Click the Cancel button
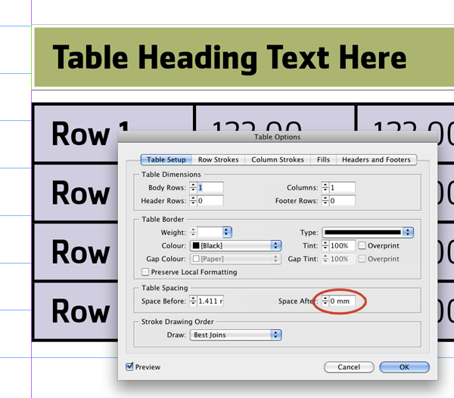Image resolution: width=454 pixels, height=398 pixels. tap(349, 367)
